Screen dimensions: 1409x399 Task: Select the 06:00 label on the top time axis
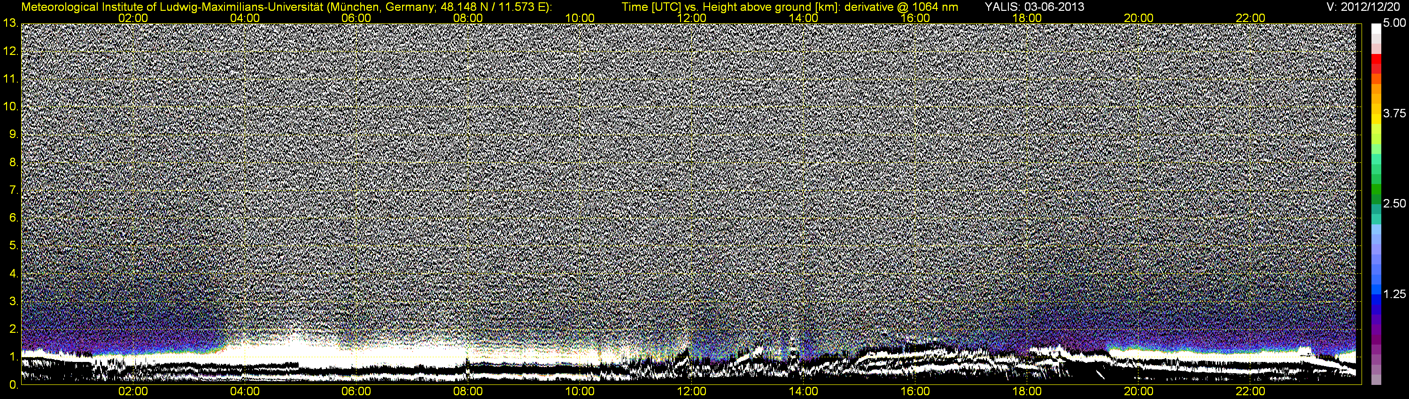point(356,18)
